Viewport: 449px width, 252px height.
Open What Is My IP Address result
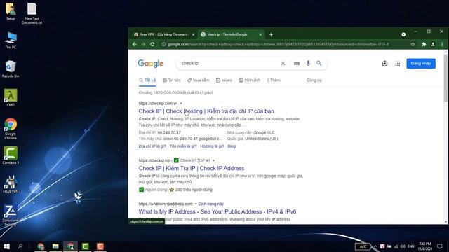tap(217, 211)
